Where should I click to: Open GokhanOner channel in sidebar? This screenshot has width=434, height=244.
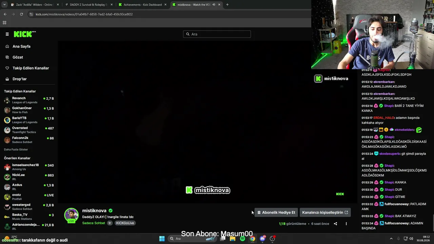tap(29, 110)
